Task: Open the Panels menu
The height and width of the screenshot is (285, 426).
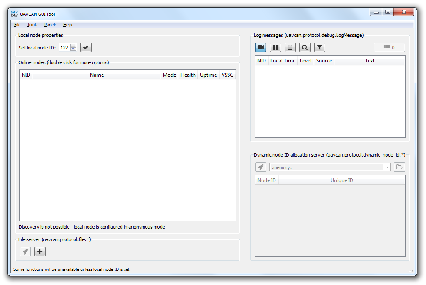Action: (x=50, y=25)
